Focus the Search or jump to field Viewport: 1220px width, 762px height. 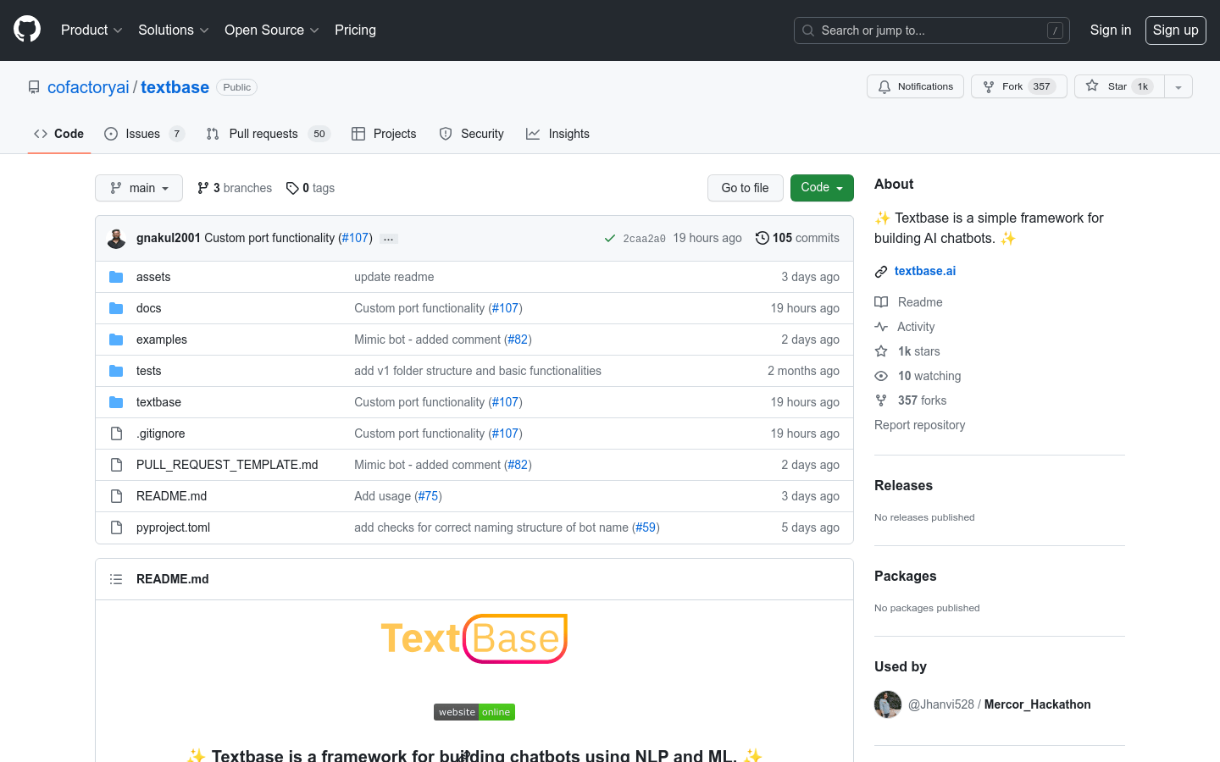931,30
